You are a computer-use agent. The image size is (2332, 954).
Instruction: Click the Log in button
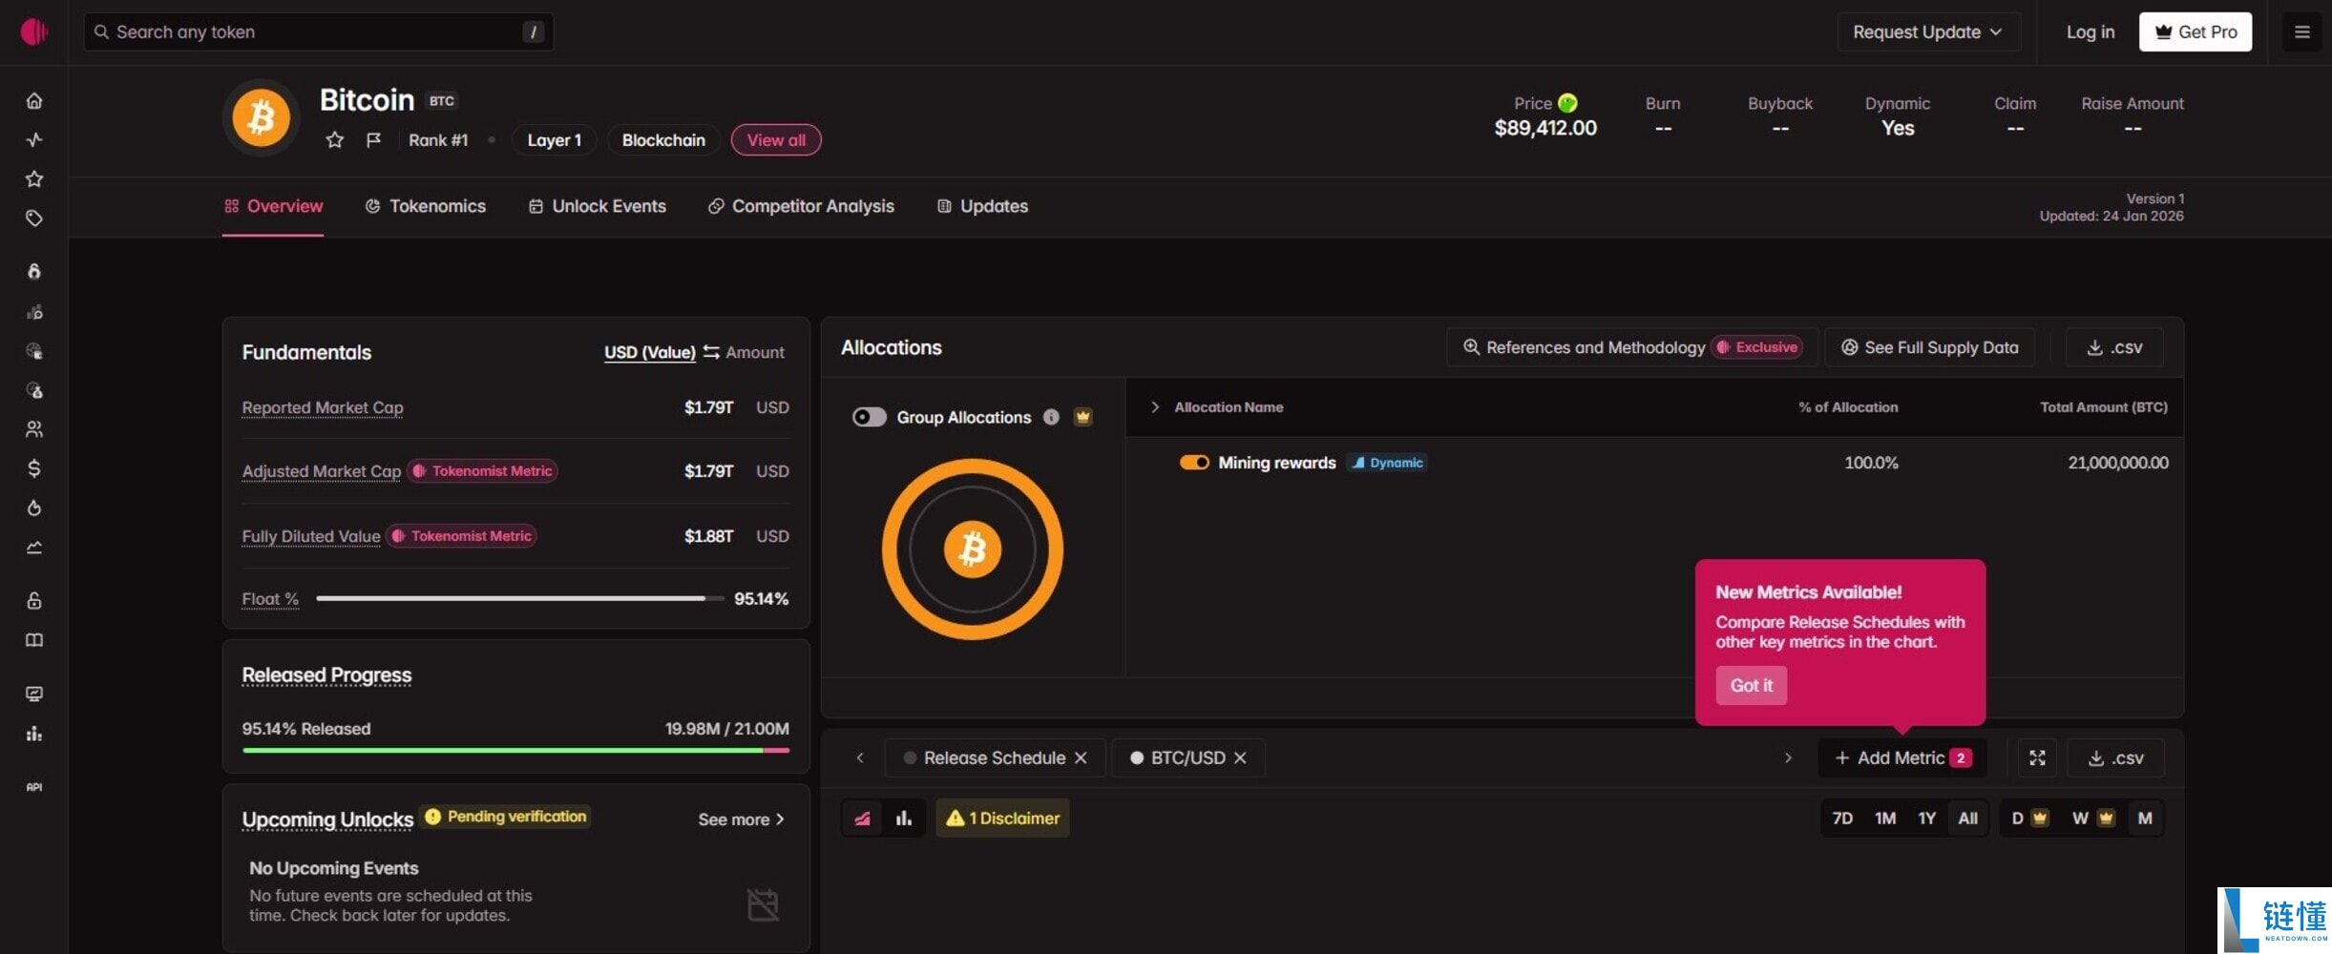[2090, 32]
